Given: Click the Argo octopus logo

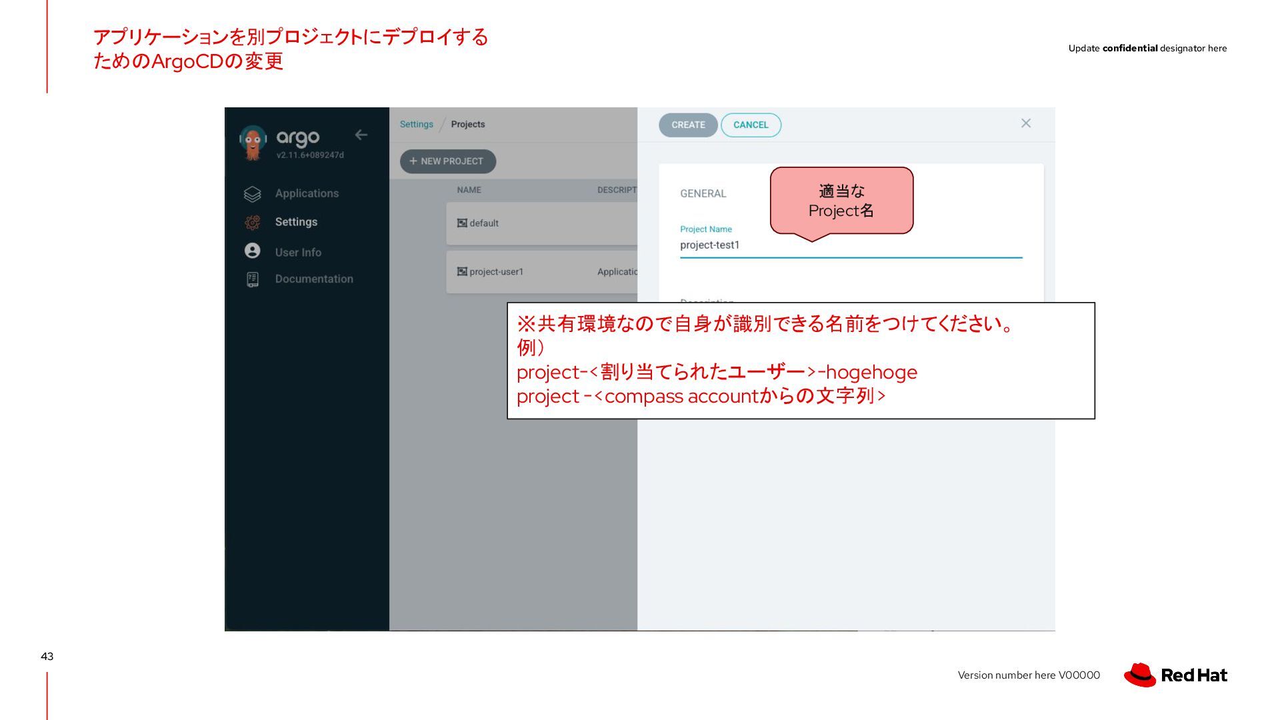Looking at the screenshot, I should (253, 143).
